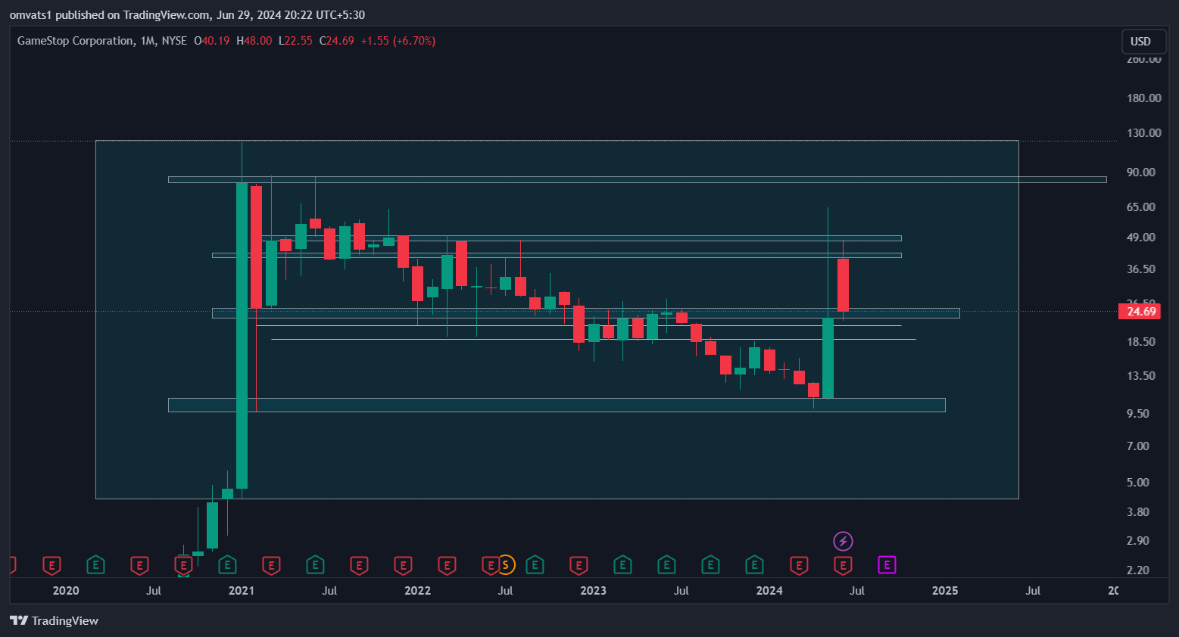1179x637 pixels.
Task: Click the 2024 time axis label
Action: [769, 590]
